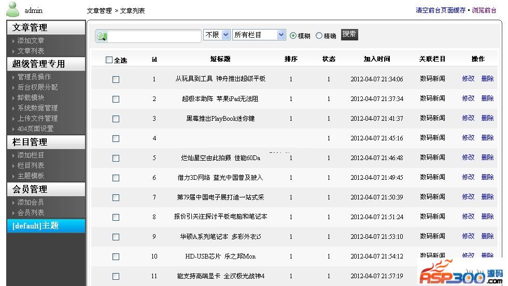Check the box for article id 4
508x286 pixels.
116,139
